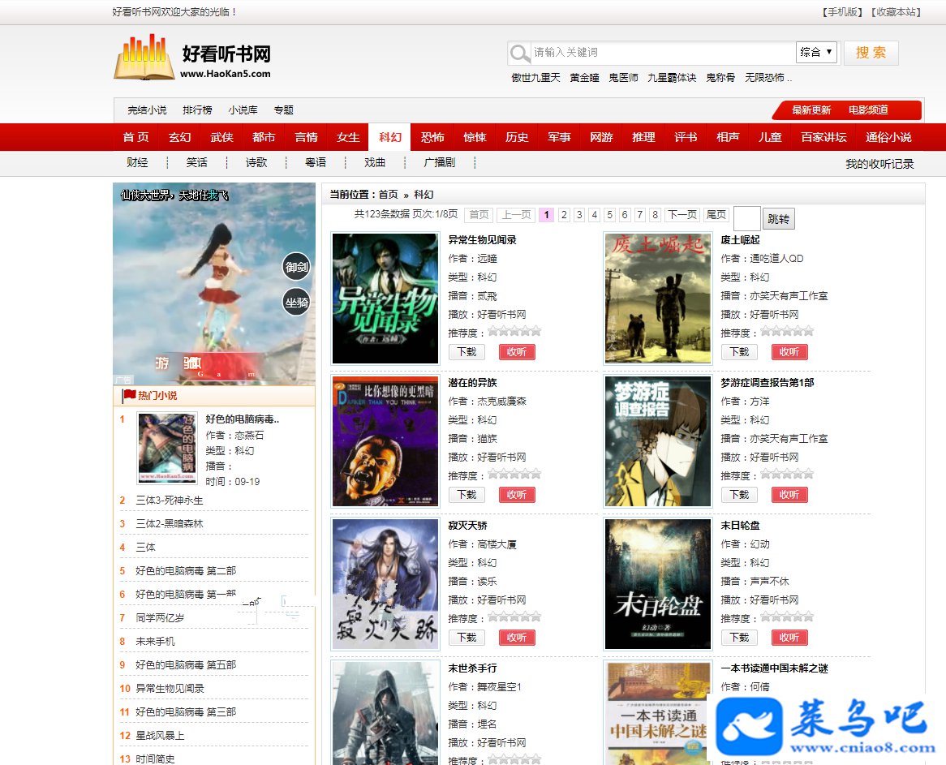Go to page 8 in pagination
This screenshot has height=765, width=946.
(x=655, y=215)
